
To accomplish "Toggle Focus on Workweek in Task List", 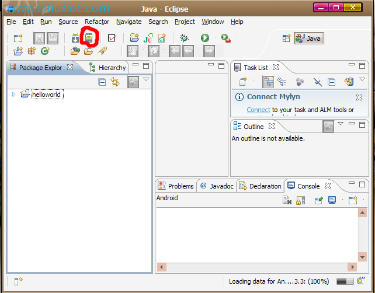I will [x=300, y=82].
